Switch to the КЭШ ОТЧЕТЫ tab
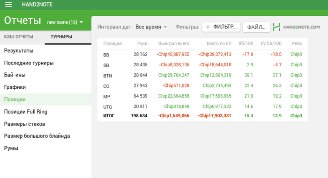The width and height of the screenshot is (328, 178). [19, 37]
